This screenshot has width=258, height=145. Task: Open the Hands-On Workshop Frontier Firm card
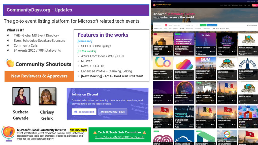coord(184,44)
